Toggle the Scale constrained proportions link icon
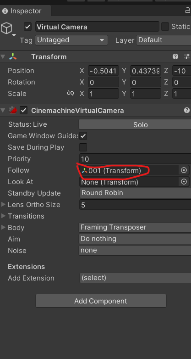 [x=71, y=93]
